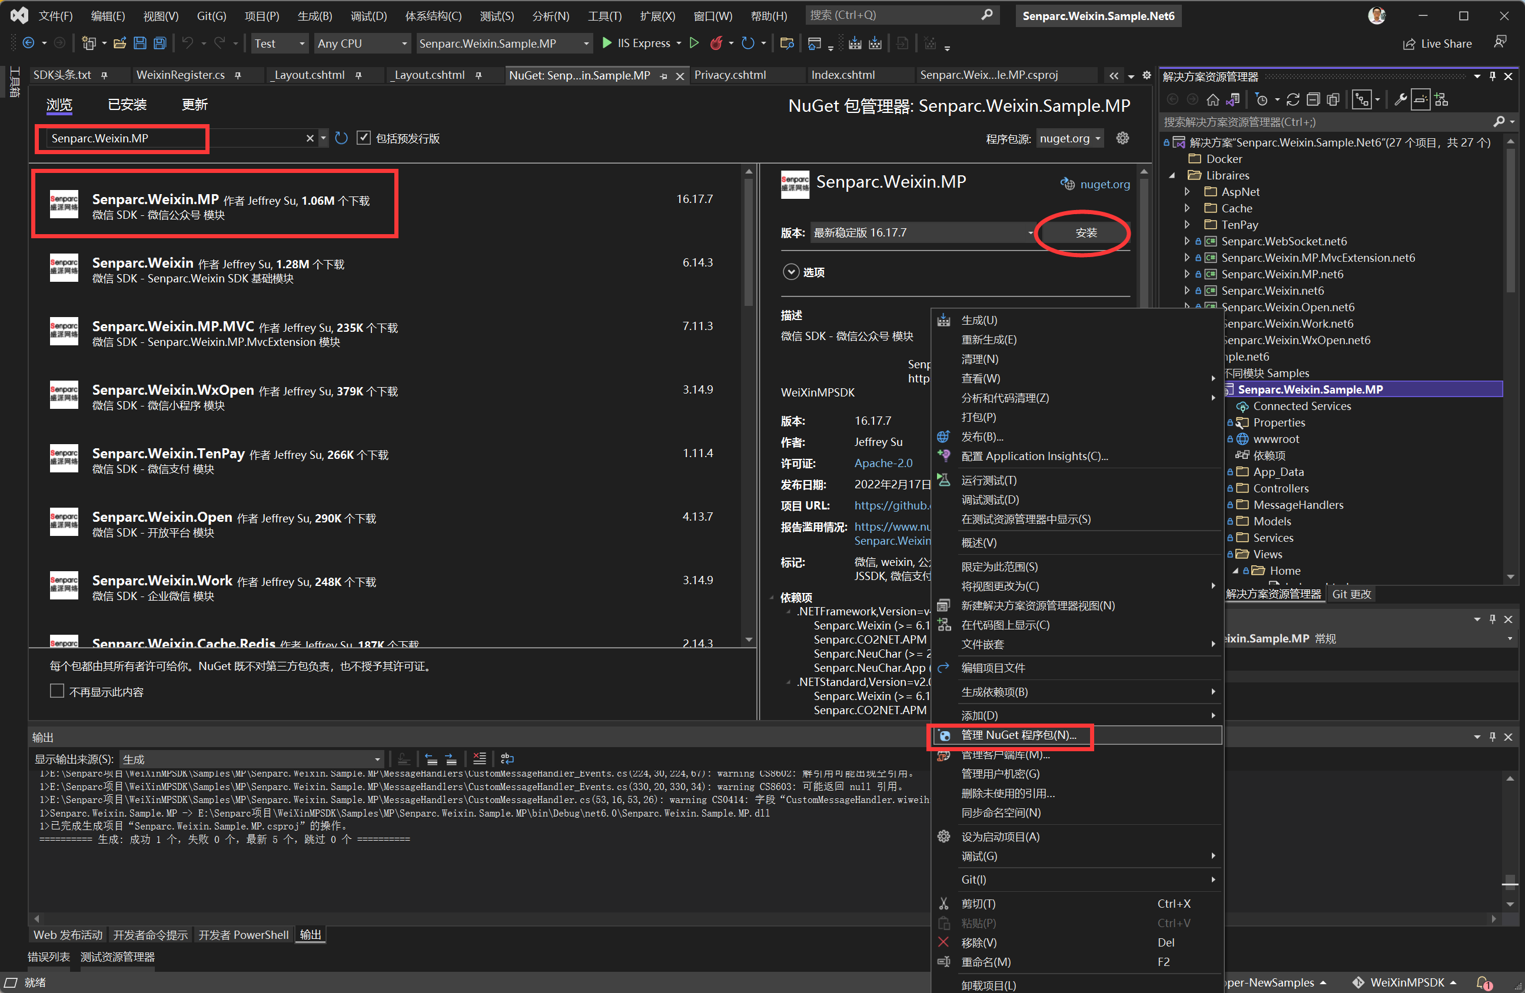Screen dimensions: 1525x993
Task: Sync Solution Explorer with active document
Action: pos(1234,99)
